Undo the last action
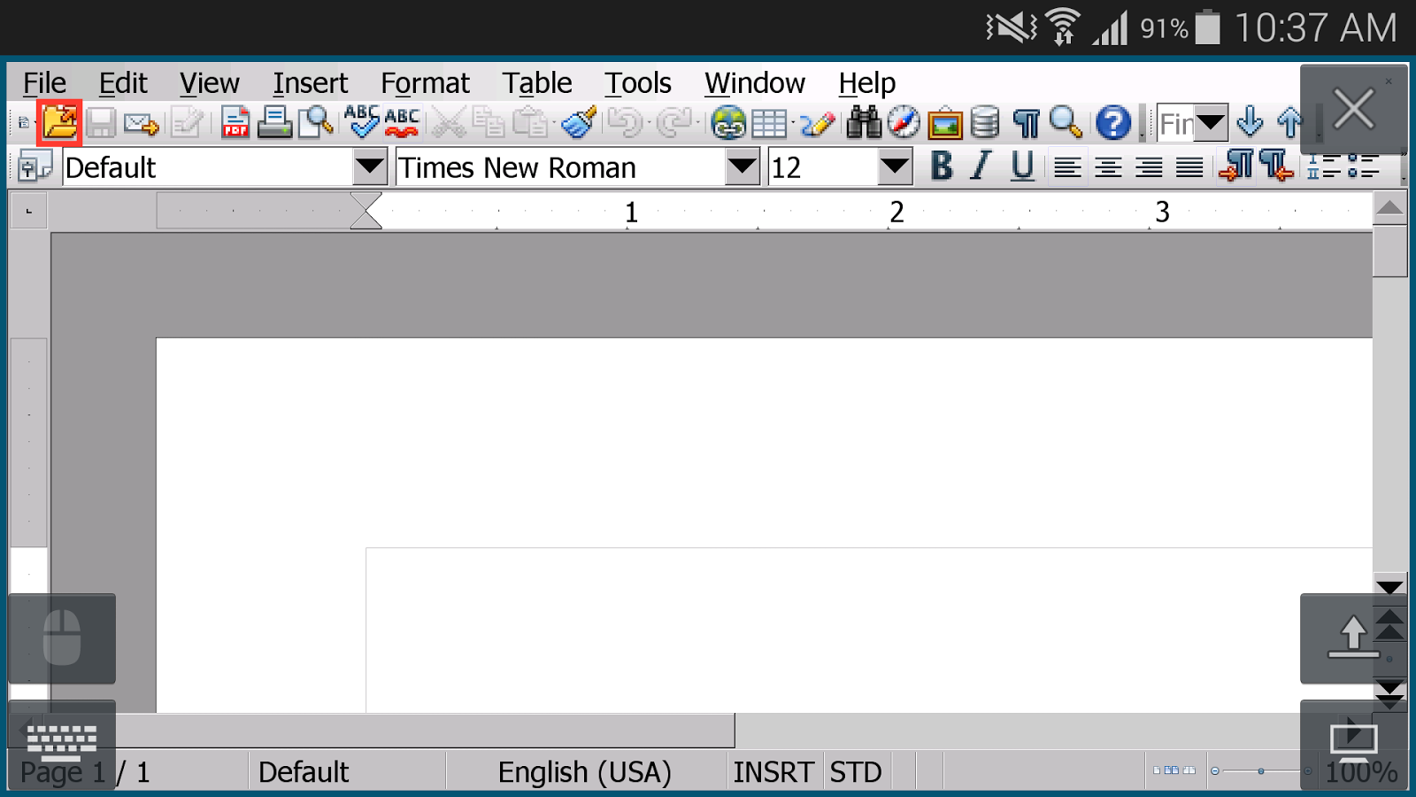The height and width of the screenshot is (797, 1416). (x=625, y=122)
